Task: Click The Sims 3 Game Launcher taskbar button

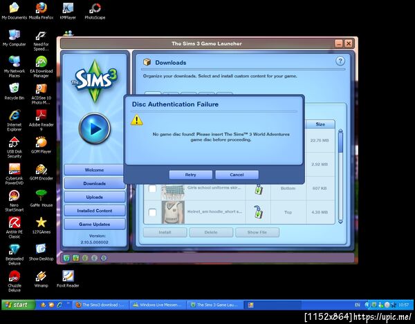Action: 215,305
